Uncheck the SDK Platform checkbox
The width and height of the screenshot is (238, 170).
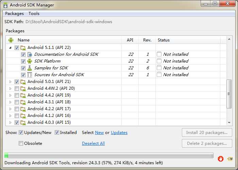coord(23,61)
